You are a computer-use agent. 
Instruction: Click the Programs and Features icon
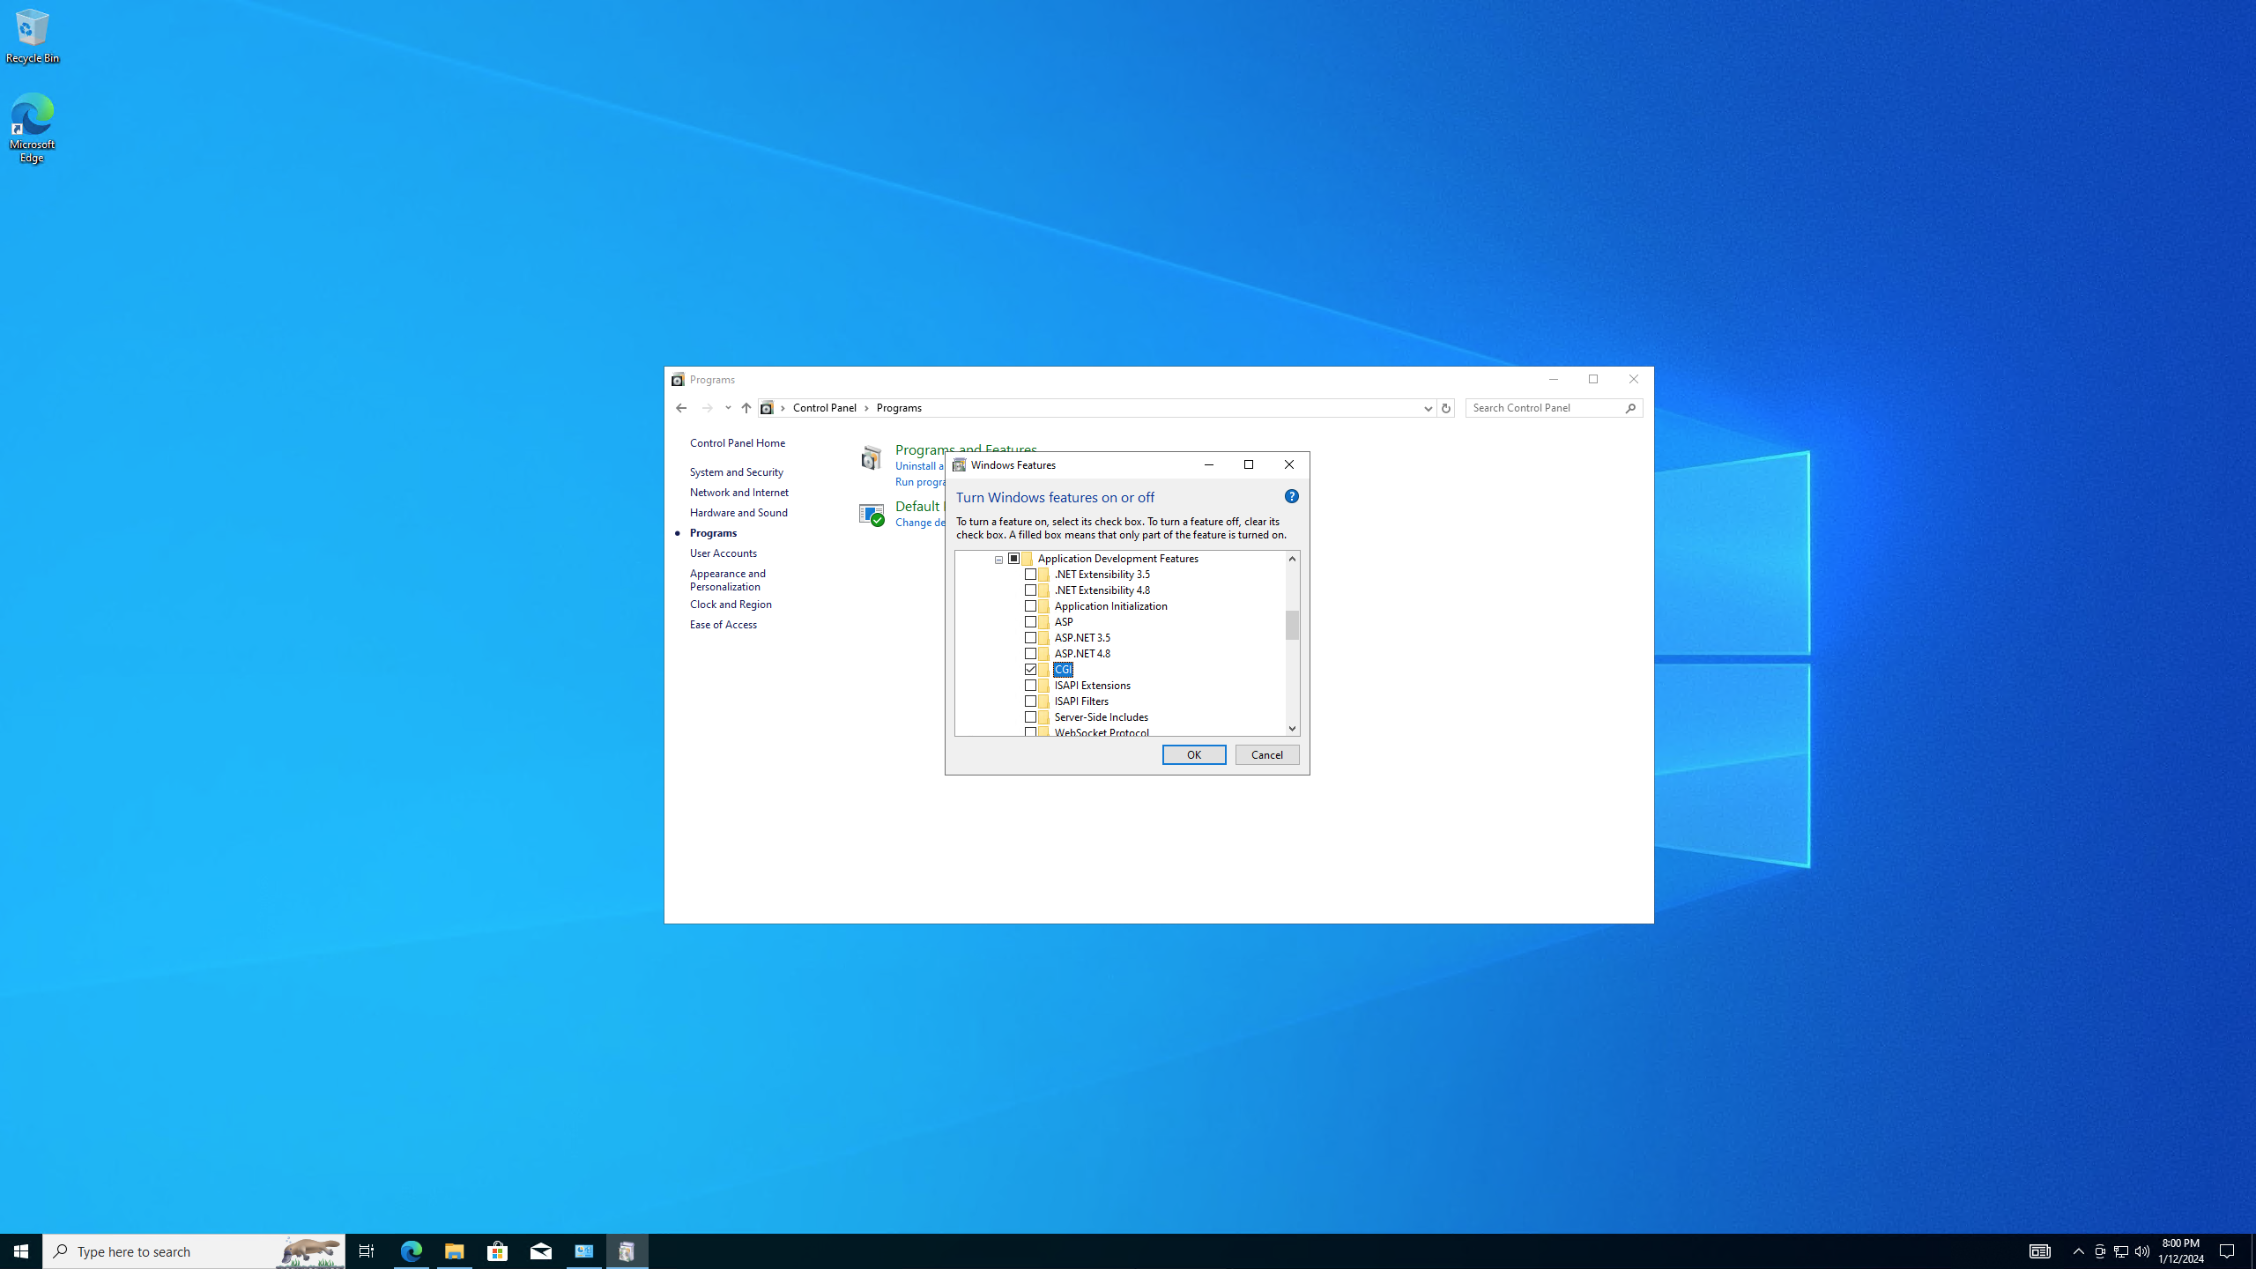pyautogui.click(x=872, y=458)
